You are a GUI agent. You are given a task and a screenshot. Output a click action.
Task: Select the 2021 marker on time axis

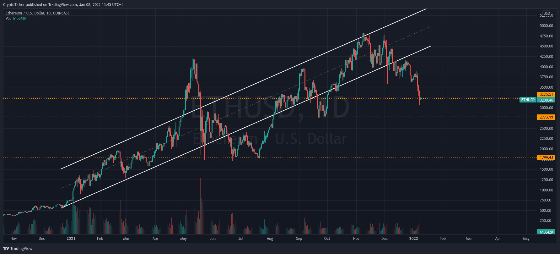click(71, 239)
